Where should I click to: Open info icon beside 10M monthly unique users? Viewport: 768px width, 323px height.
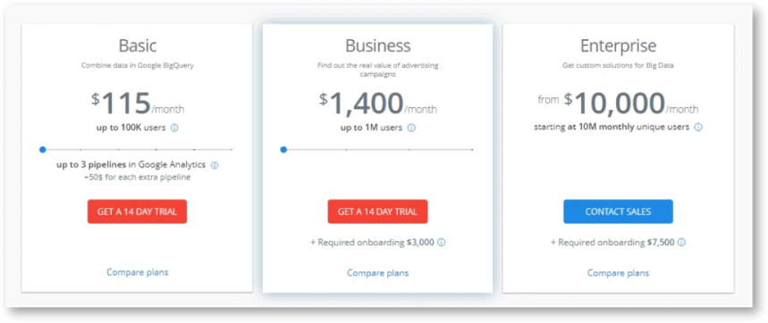coord(698,127)
